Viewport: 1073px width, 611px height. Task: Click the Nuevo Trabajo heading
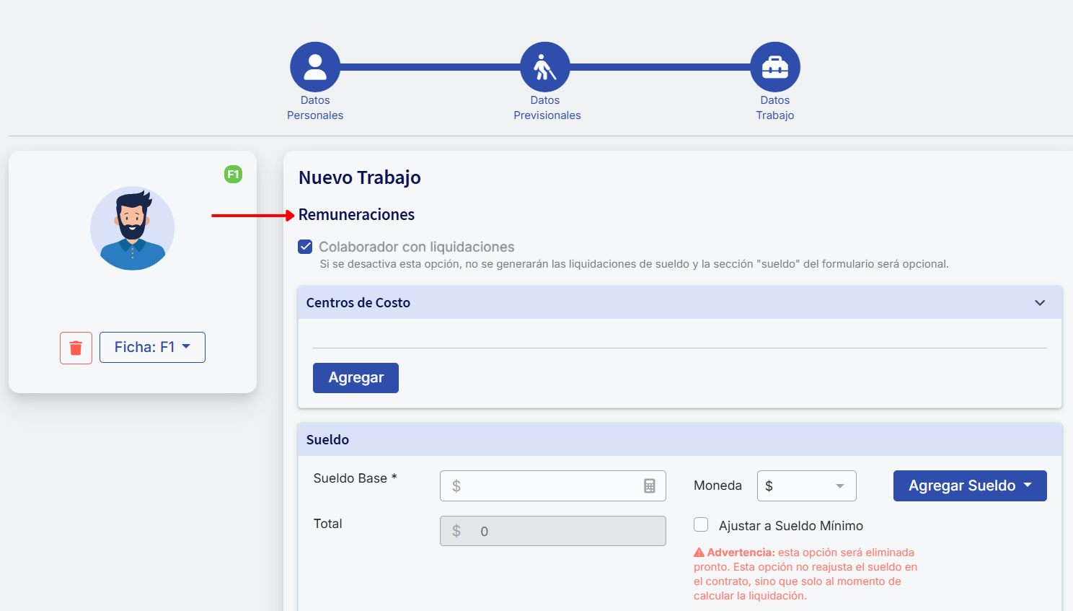coord(359,177)
